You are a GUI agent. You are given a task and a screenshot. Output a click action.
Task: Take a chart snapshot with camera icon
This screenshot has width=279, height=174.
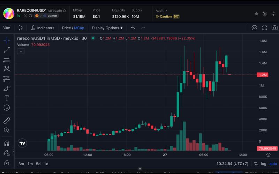coord(274,28)
